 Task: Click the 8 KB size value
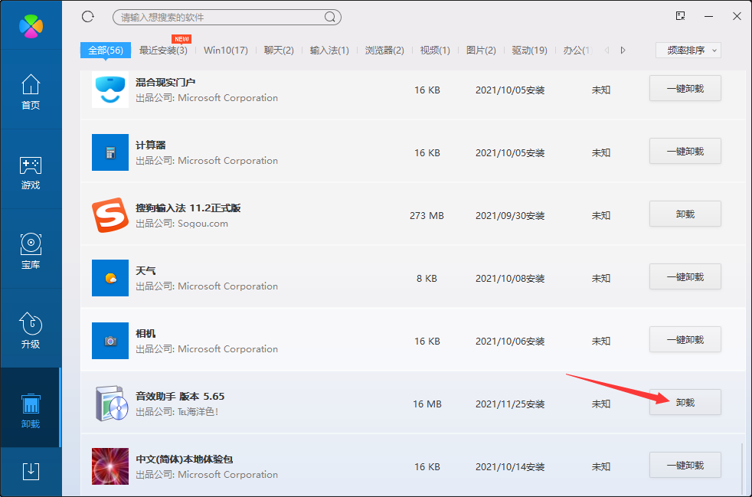427,278
